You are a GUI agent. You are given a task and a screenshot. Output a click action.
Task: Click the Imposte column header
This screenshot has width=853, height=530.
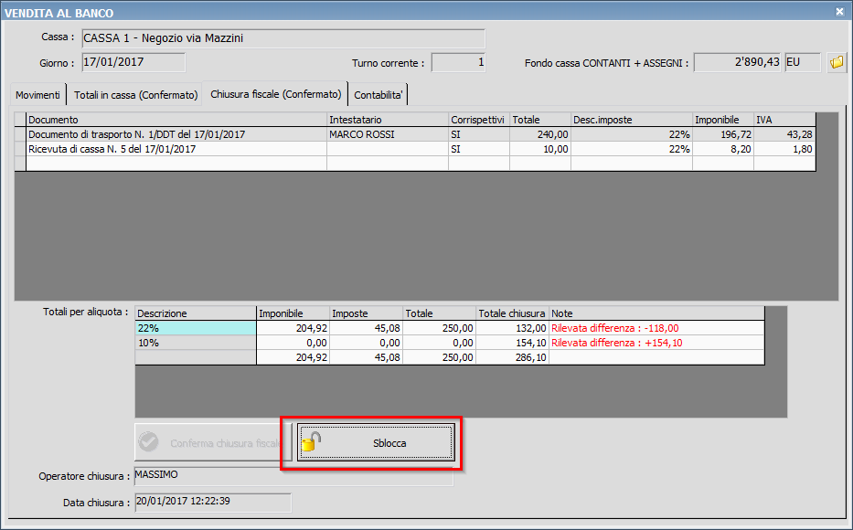point(366,313)
